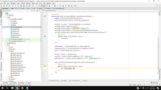This screenshot has height=90, width=161.
Task: Open the Android project view dropdown
Action: [x=7, y=11]
